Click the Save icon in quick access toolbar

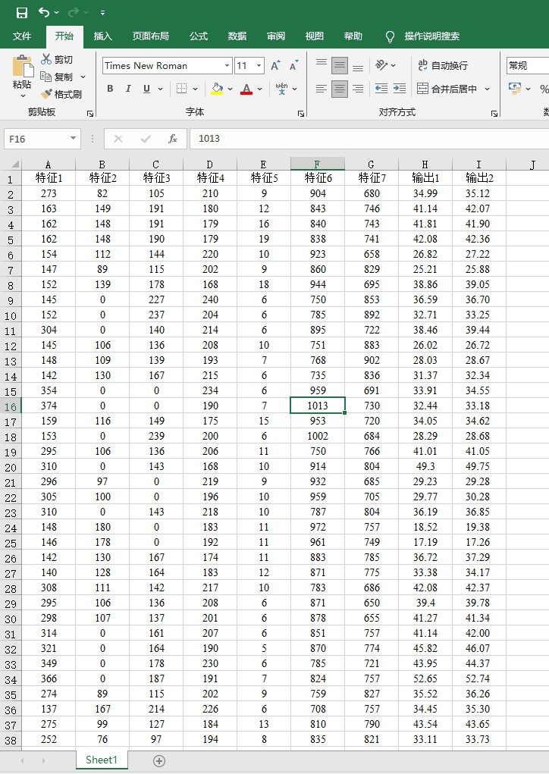click(22, 12)
